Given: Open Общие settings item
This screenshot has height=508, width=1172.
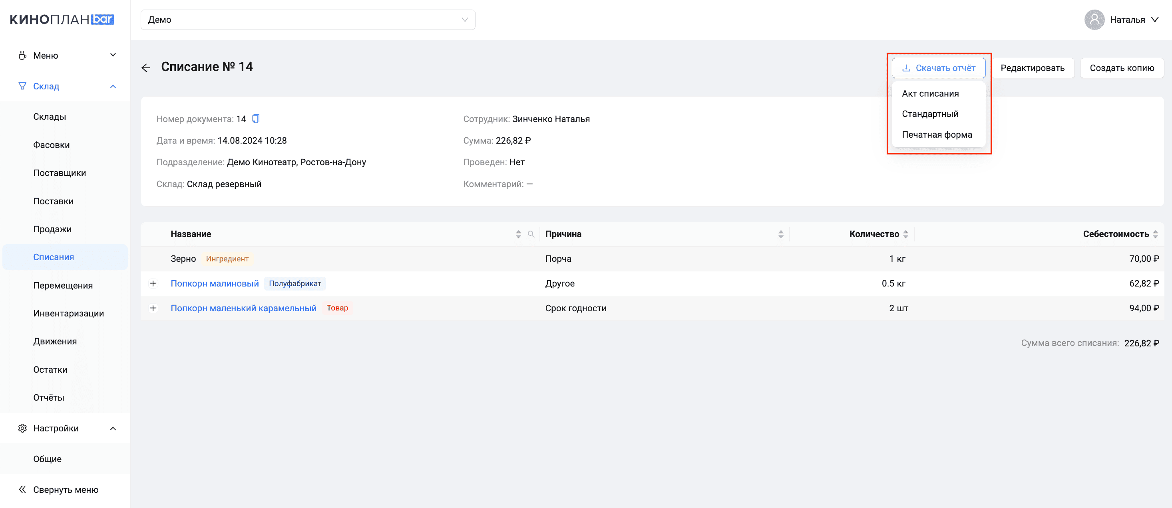Looking at the screenshot, I should [x=47, y=459].
